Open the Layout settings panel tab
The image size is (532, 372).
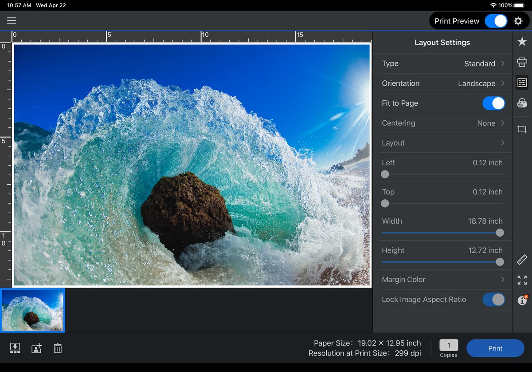click(x=522, y=83)
